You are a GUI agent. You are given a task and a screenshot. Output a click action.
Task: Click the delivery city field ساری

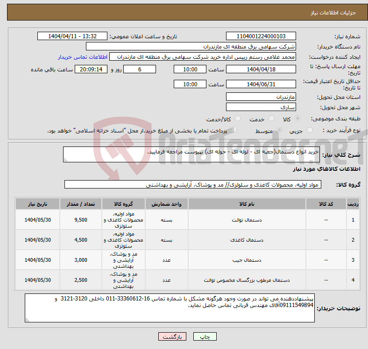pos(261,107)
